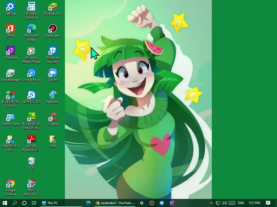Select the Google Chrome desktop shortcut
The width and height of the screenshot is (277, 207).
pyautogui.click(x=11, y=188)
